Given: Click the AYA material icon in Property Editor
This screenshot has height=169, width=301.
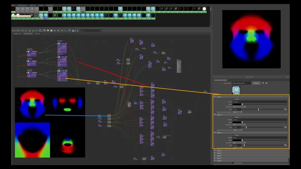Looking at the screenshot, I should click(236, 90).
